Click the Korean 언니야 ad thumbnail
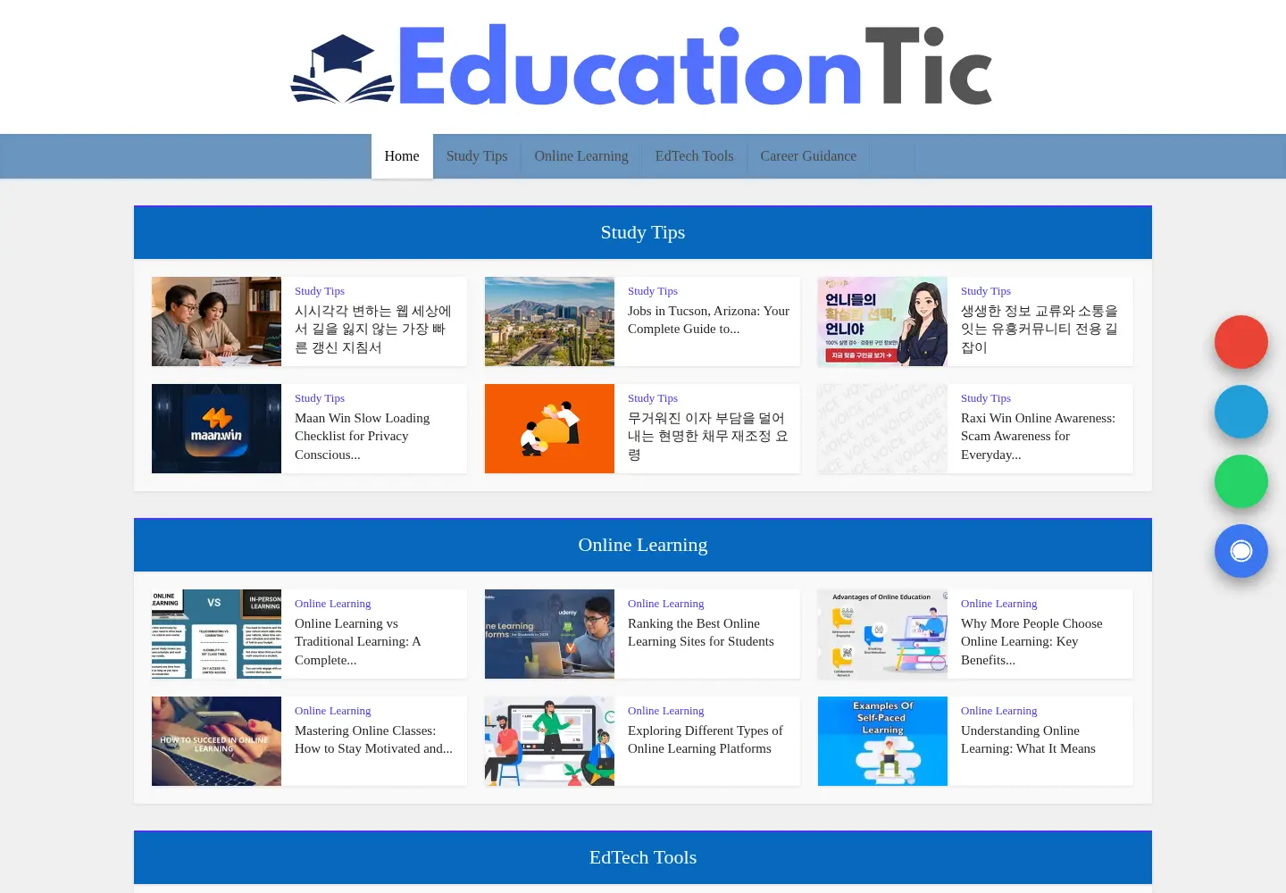Viewport: 1286px width, 893px height. [x=882, y=321]
